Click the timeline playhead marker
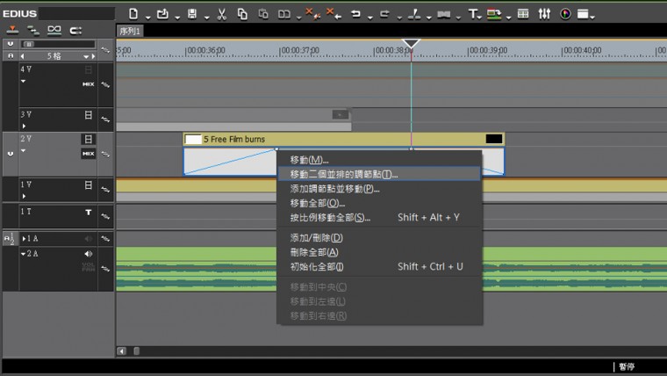Viewport: 667px width, 376px height. (411, 43)
